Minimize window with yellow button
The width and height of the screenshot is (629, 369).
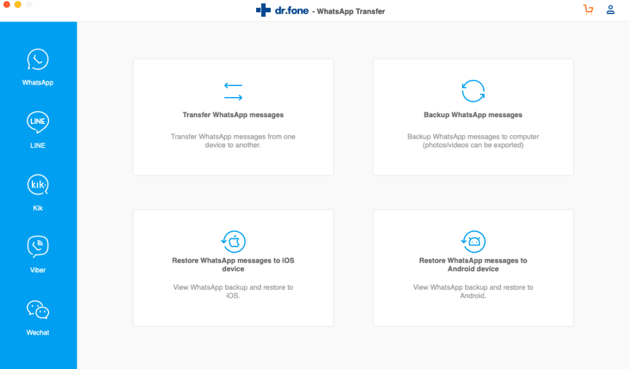click(18, 4)
